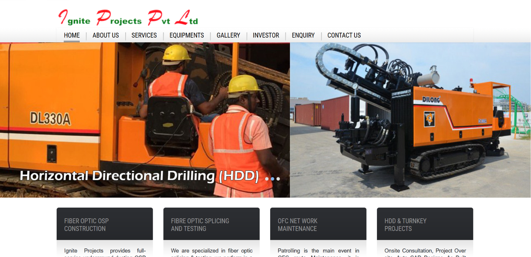This screenshot has height=257, width=531.
Task: Click the text 'We are specialized in fiber optic'
Action: tap(212, 251)
